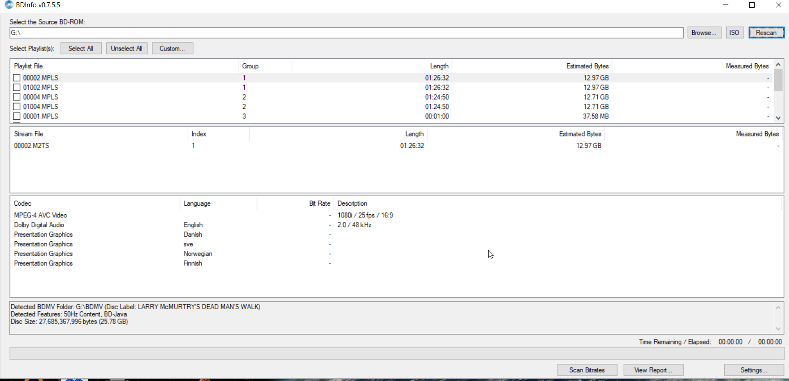Select stream file 00002.M2TS row

click(x=397, y=146)
